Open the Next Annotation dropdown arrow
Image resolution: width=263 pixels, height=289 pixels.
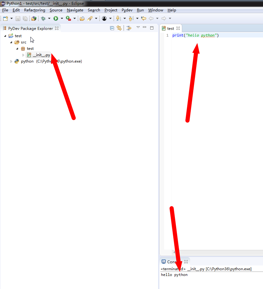[x=125, y=18]
